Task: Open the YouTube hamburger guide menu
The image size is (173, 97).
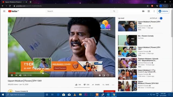Action: pos(4,11)
